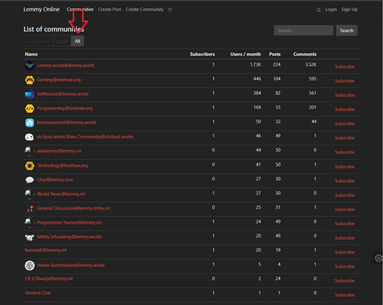Screen dimensions: 383x305
Task: Open General Discussion@lemmy.fmhy.ml link
Action: point(73,208)
